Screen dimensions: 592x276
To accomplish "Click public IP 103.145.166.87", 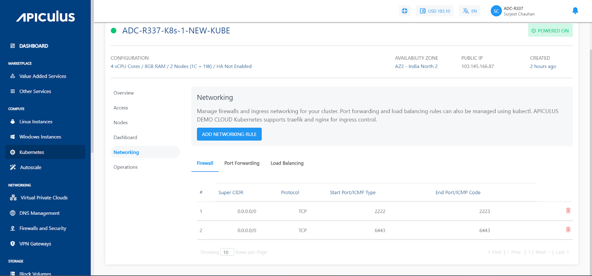I will click(478, 66).
